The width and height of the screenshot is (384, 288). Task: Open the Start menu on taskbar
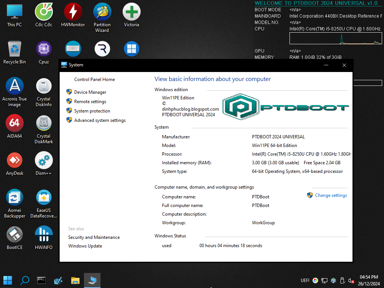pyautogui.click(x=7, y=280)
